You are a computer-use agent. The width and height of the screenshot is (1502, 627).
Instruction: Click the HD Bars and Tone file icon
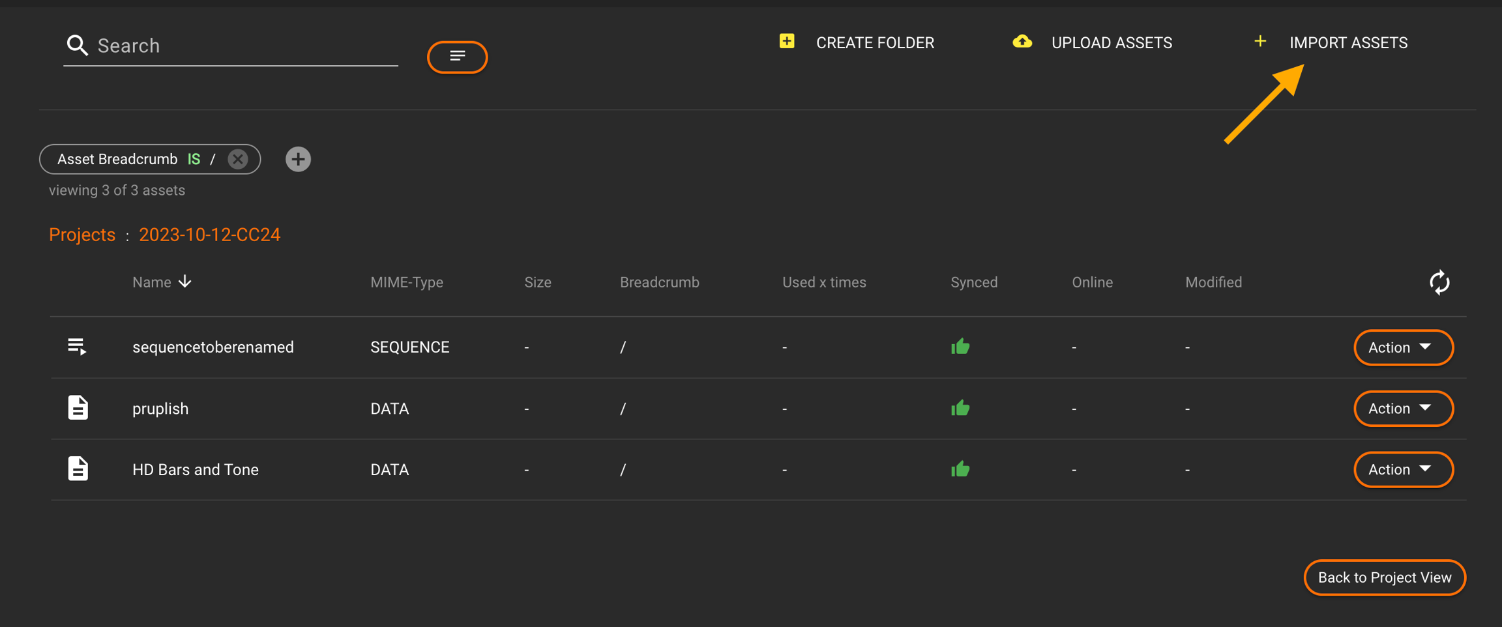coord(78,469)
